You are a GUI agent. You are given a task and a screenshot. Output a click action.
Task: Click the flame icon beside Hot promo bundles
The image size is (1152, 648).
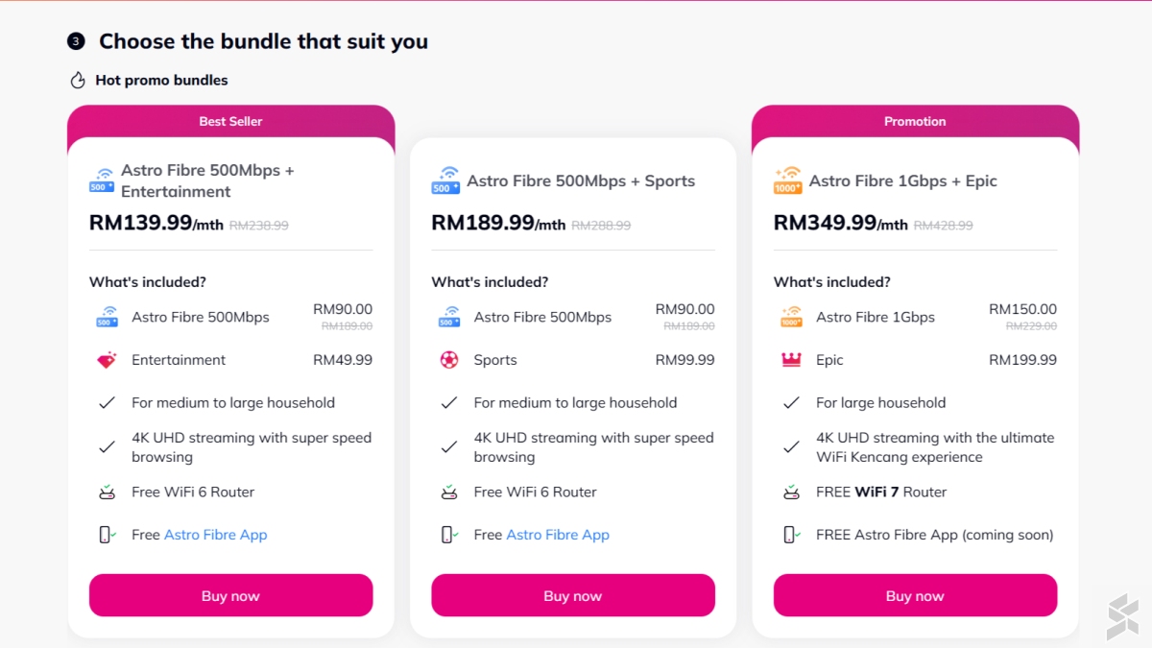[78, 81]
